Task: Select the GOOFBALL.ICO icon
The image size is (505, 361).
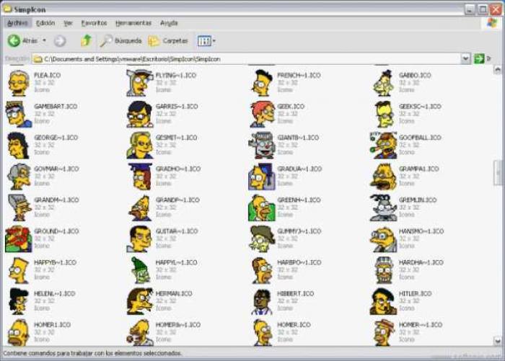Action: point(383,146)
